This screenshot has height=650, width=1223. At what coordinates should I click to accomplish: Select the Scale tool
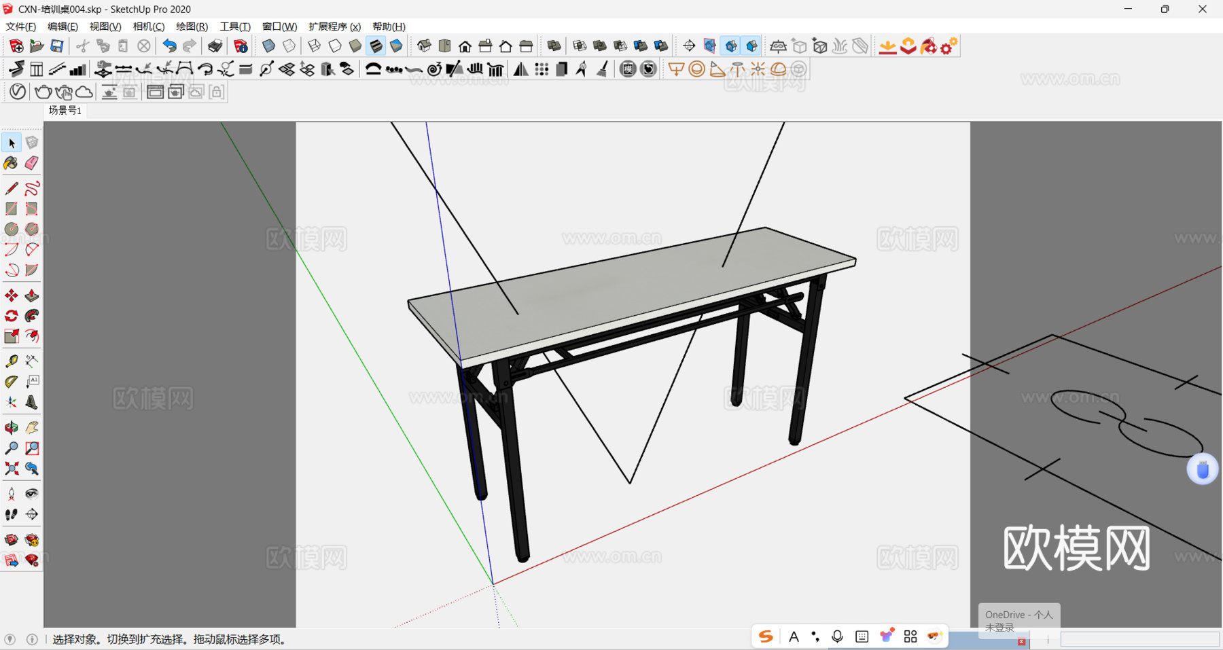coord(12,336)
